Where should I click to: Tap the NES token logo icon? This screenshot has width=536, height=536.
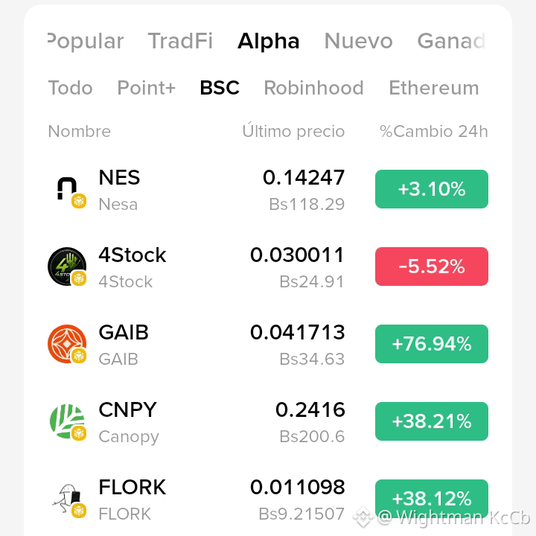67,189
